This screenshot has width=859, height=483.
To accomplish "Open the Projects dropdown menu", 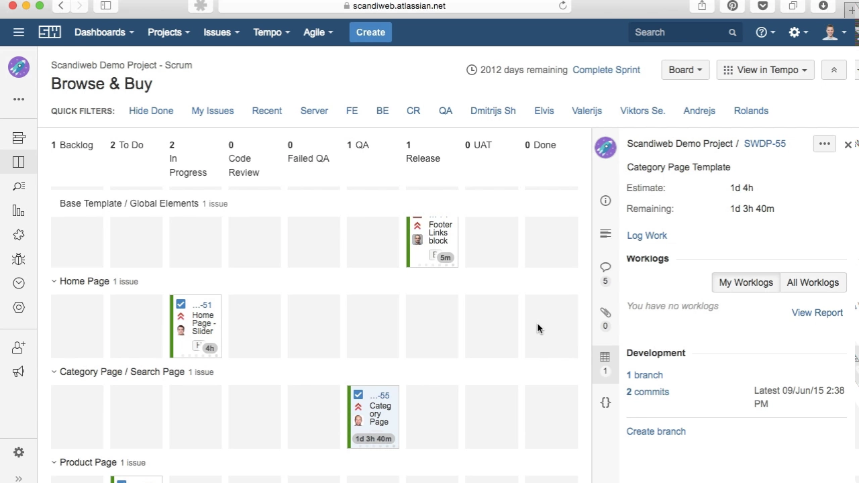I will tap(168, 32).
